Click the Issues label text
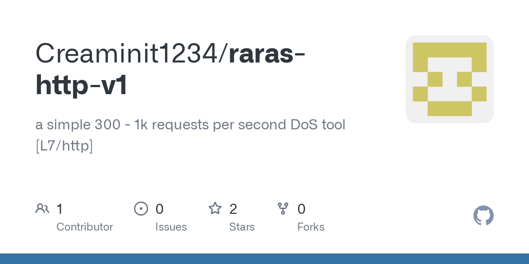The image size is (529, 264). 171,227
